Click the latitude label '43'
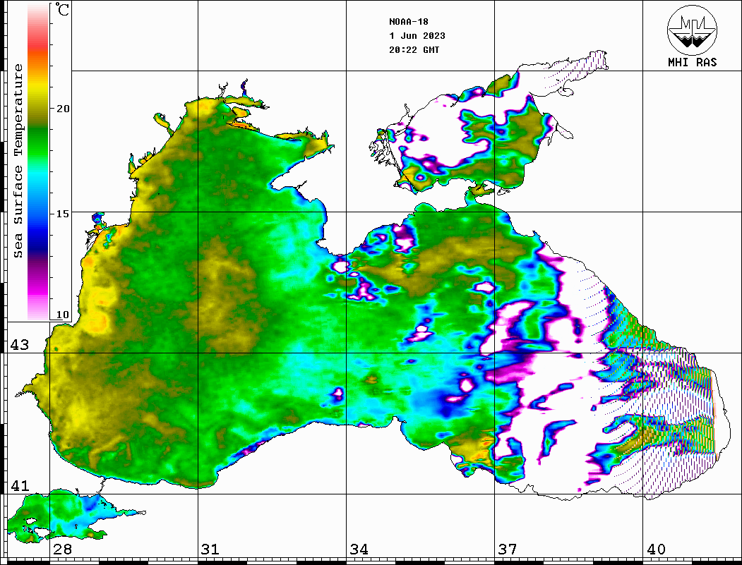Viewport: 742px width, 565px height. [x=19, y=345]
